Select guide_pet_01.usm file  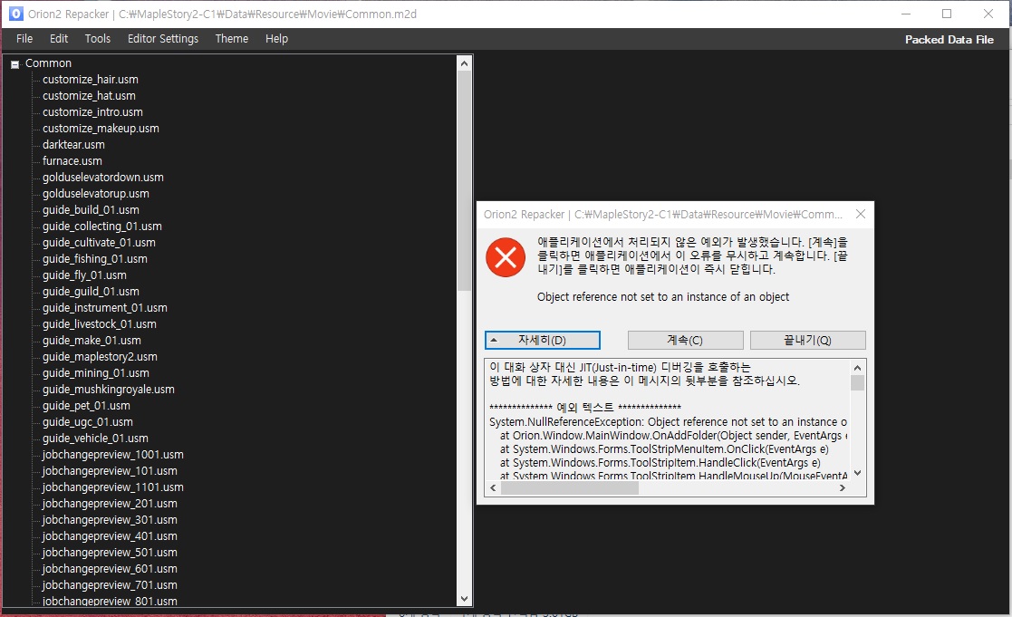pos(86,405)
